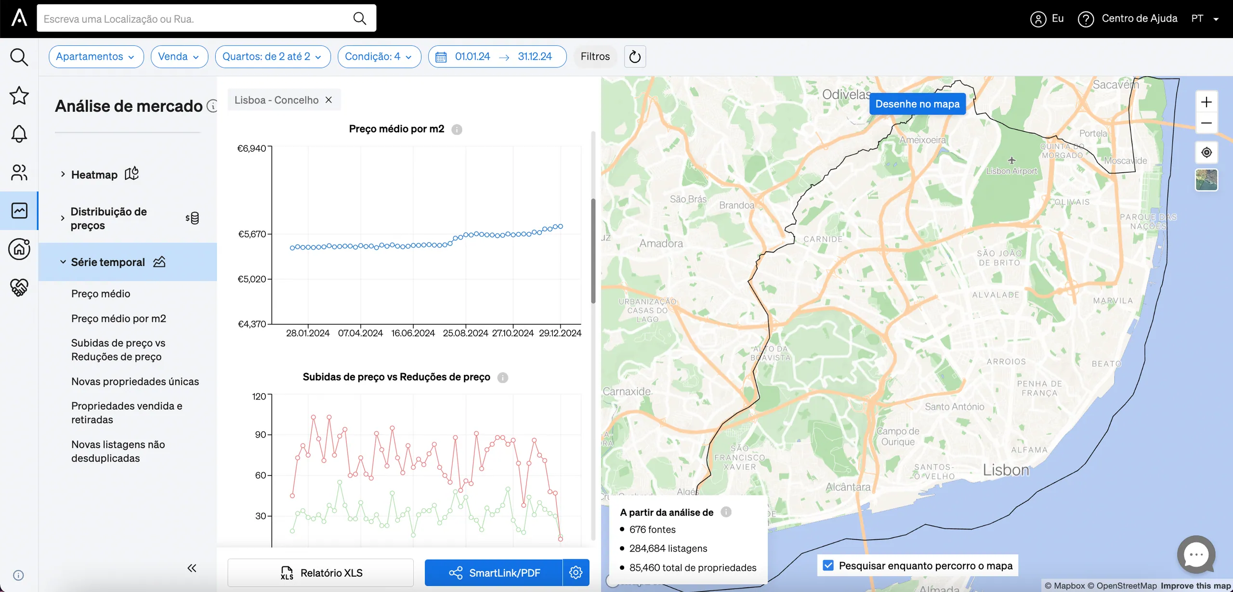Open the handshake heart icon in sidebar
Screen dimensions: 1233x592
coord(19,287)
